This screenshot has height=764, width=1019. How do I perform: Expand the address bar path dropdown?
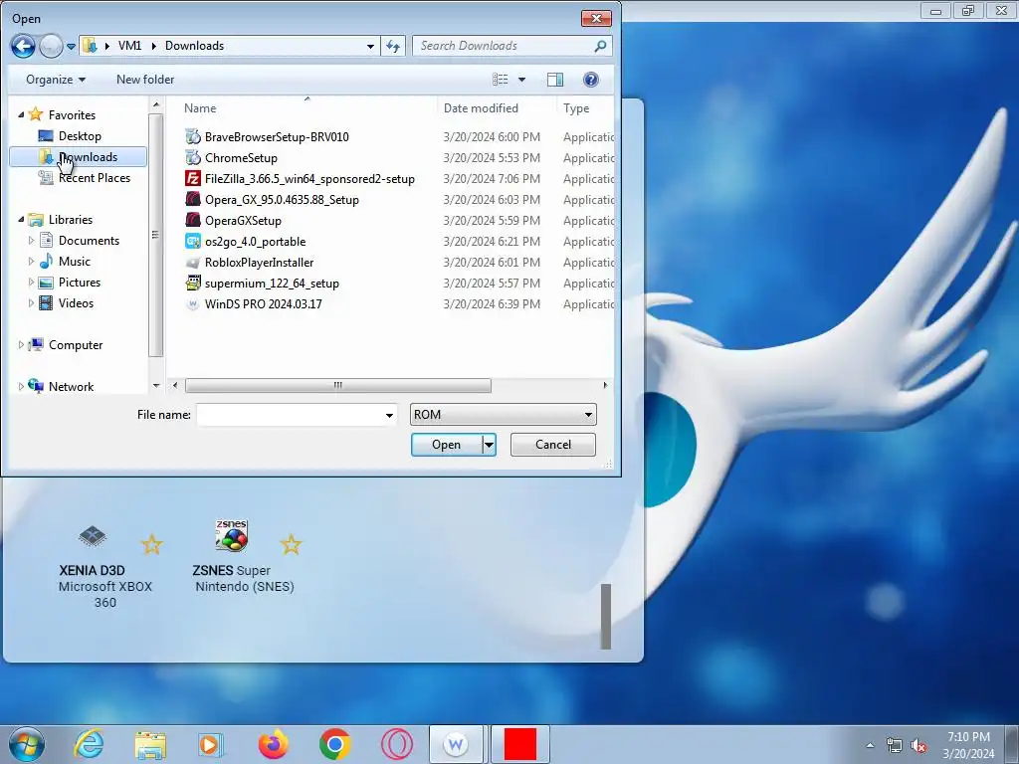[x=370, y=46]
